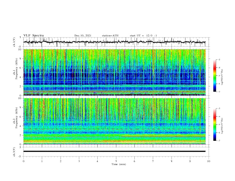Click the "ch.1(V)" axis label
Image resolution: width=235 pixels, height=181 pixels.
tap(14, 42)
